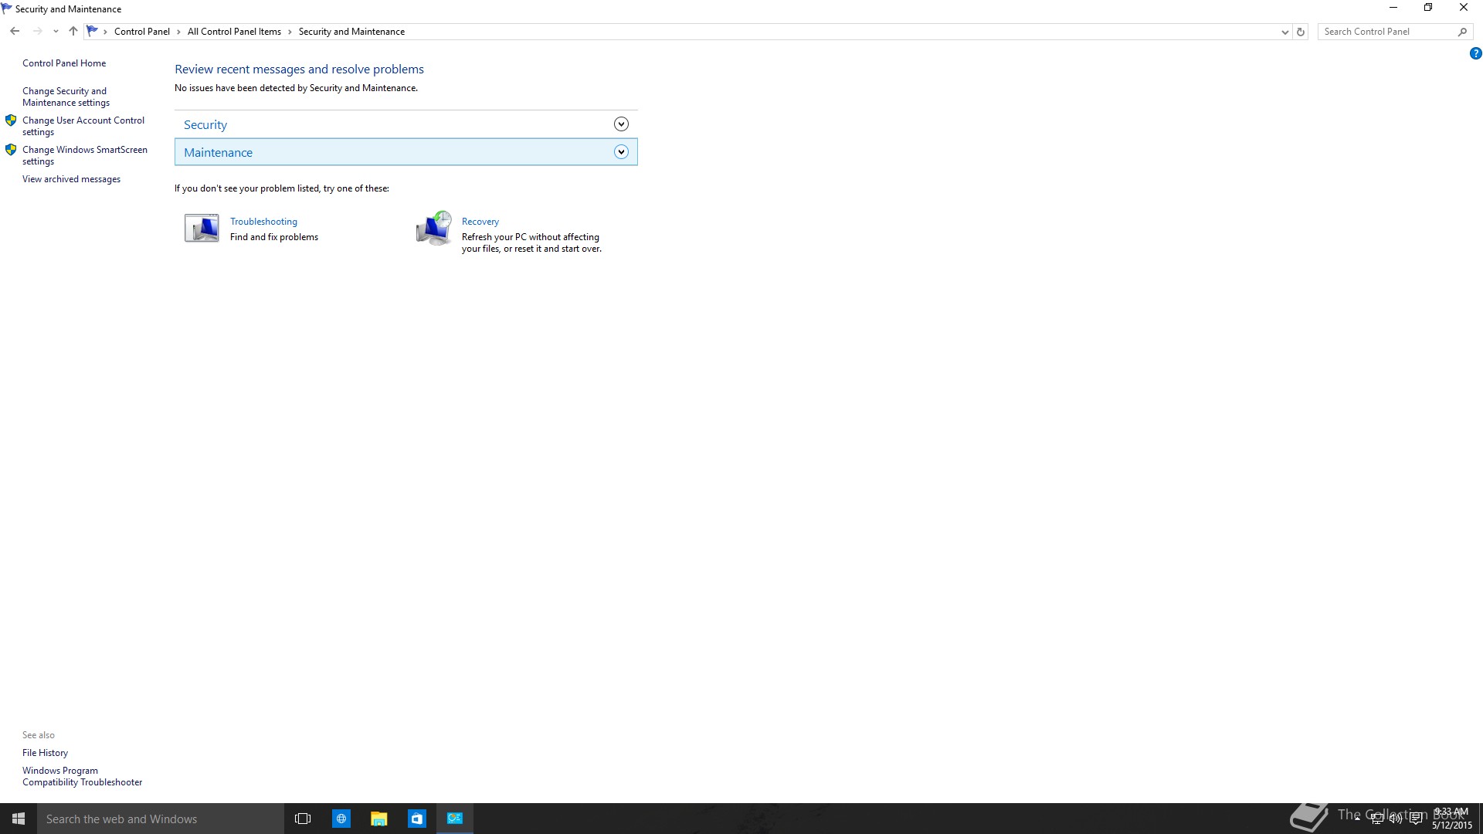Select Control Panel in the breadcrumb

pos(142,32)
